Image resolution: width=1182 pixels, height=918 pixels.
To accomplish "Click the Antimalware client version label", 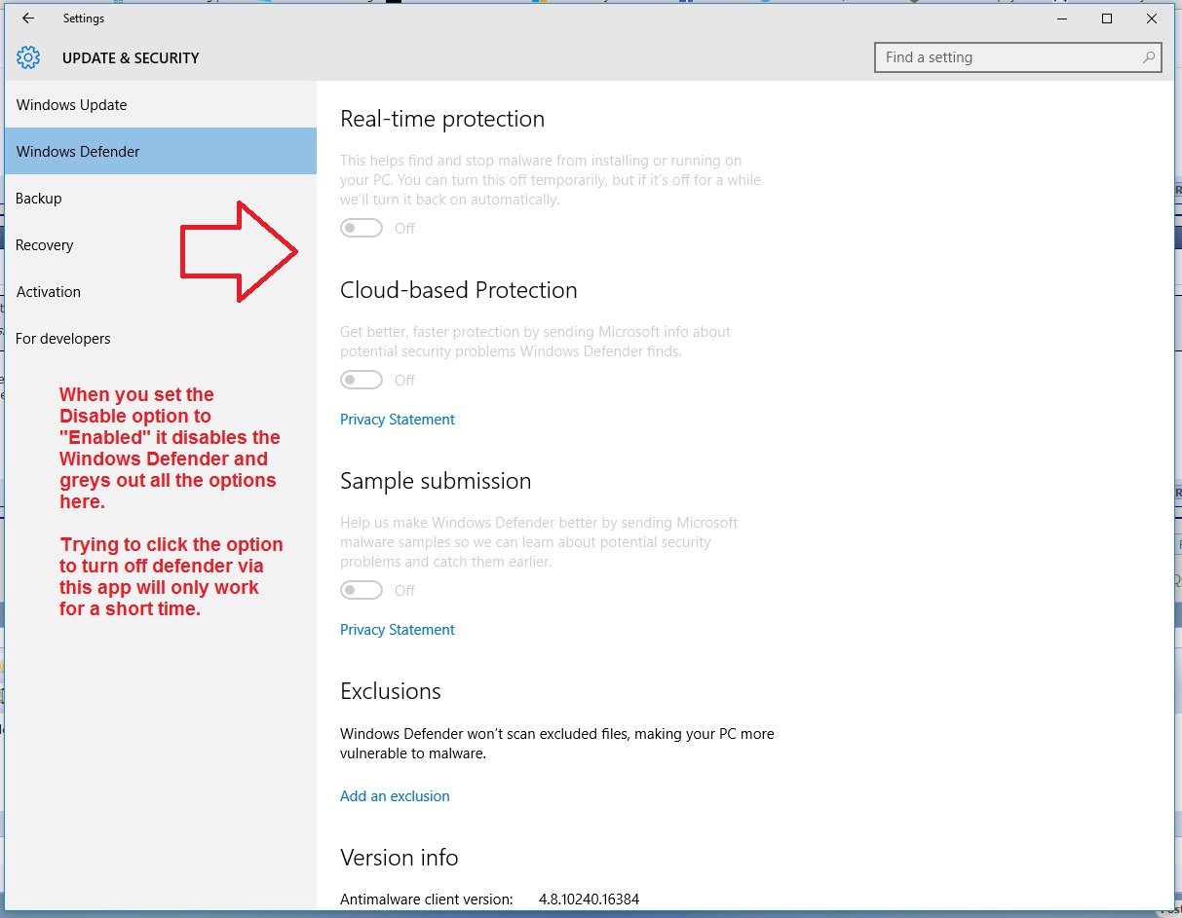I will point(427,900).
